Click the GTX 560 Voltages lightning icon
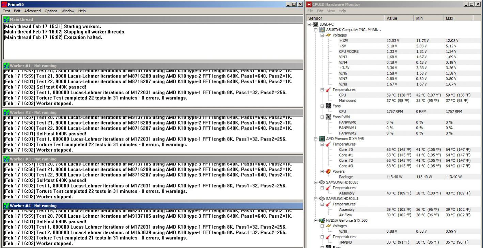This screenshot has height=248, width=483. point(328,226)
